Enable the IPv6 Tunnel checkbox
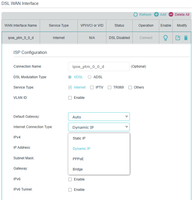 coord(70,190)
